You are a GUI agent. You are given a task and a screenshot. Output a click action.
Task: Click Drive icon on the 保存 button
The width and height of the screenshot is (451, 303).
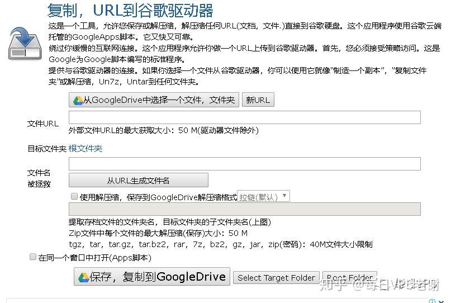pyautogui.click(x=83, y=277)
